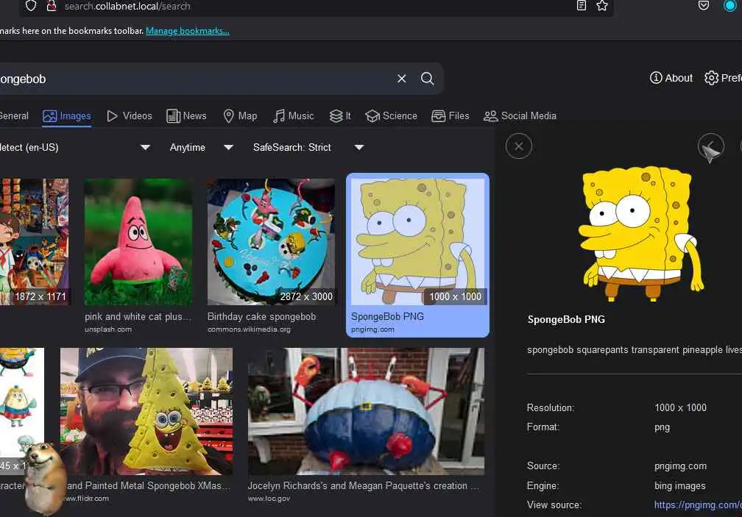Viewport: 742px width, 517px height.
Task: Select the Birthday cake spongebob thumbnail
Action: [271, 242]
